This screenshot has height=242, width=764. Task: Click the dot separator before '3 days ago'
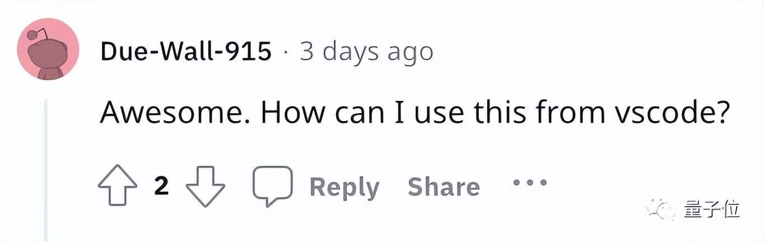[286, 53]
